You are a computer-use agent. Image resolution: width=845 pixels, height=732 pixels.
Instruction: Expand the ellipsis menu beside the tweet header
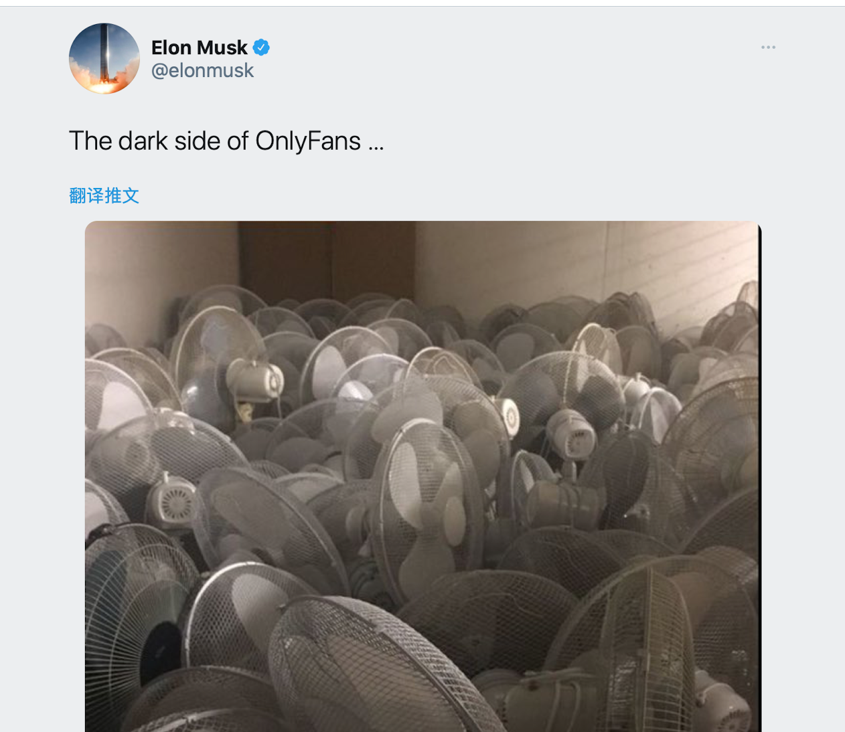768,48
